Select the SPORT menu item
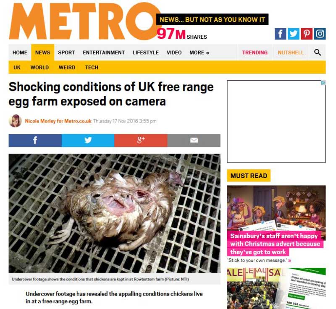336x309 pixels. (66, 53)
